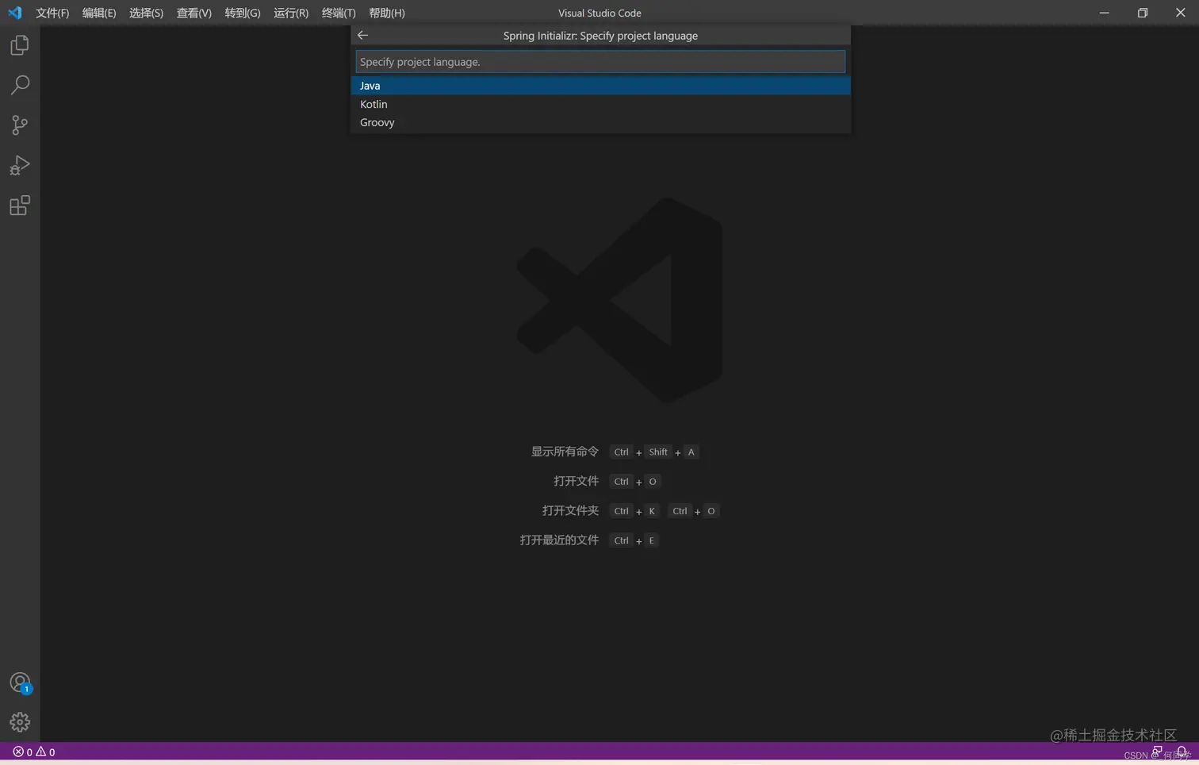Minimize the Visual Studio Code window
This screenshot has height=765, width=1199.
tap(1104, 13)
